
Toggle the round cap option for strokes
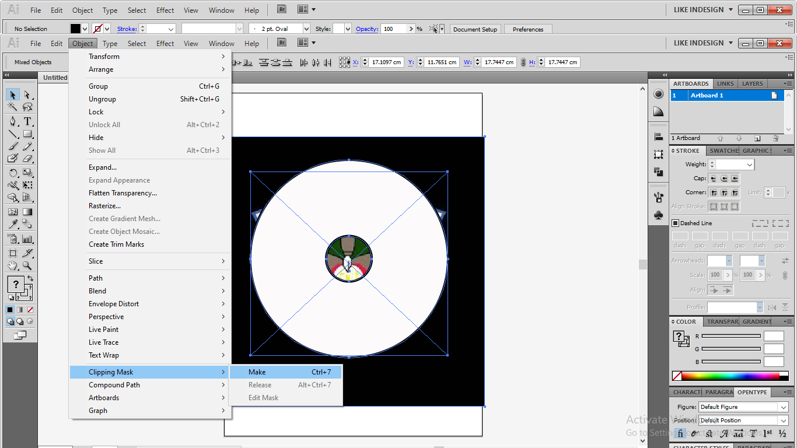724,178
